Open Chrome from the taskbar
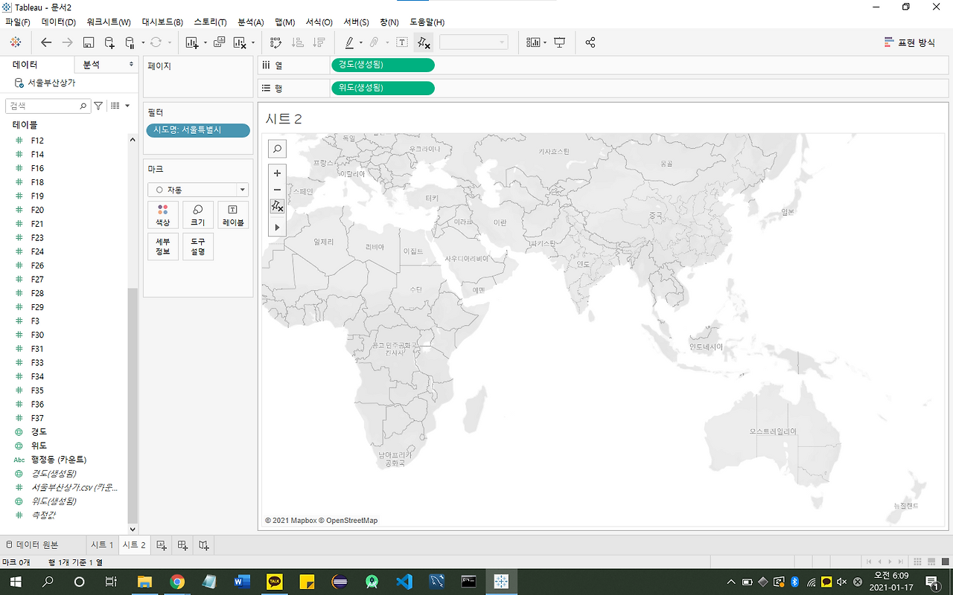Screen dimensions: 953x595 [x=177, y=582]
